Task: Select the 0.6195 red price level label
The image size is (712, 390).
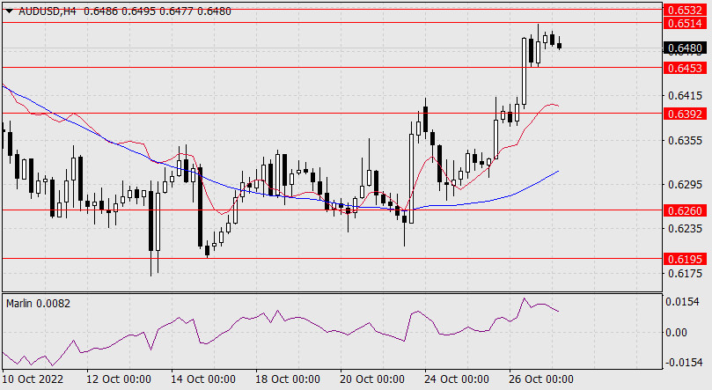Action: tap(685, 259)
